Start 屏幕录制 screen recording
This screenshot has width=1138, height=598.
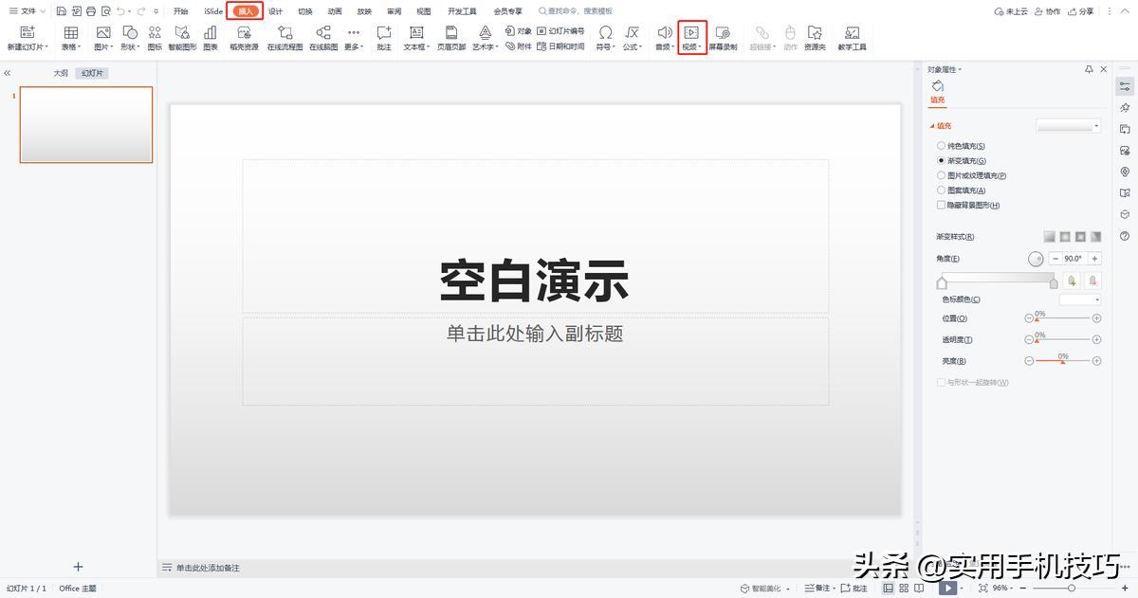(725, 38)
